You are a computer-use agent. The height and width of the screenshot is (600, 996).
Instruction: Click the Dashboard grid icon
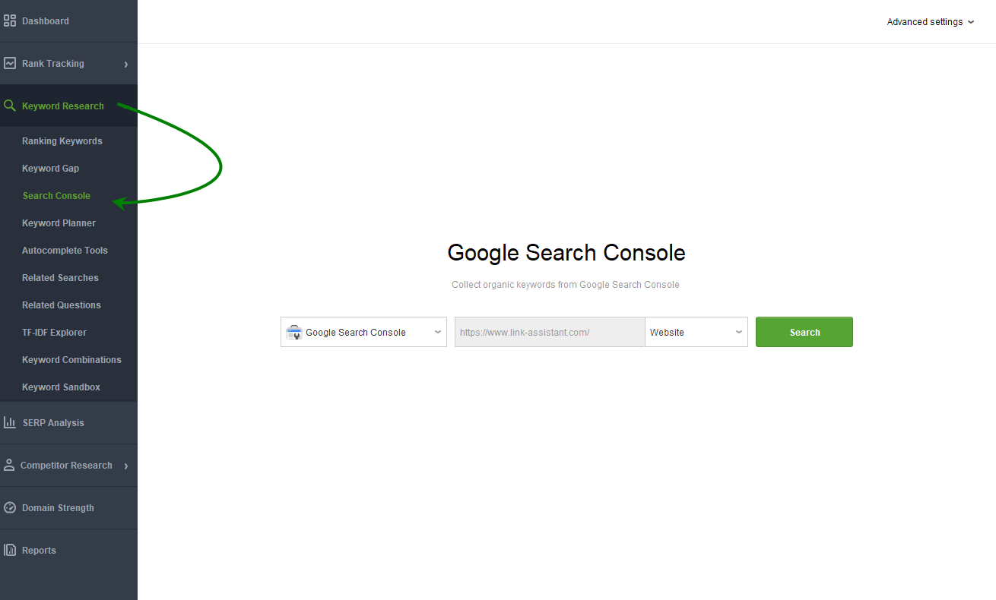(10, 21)
